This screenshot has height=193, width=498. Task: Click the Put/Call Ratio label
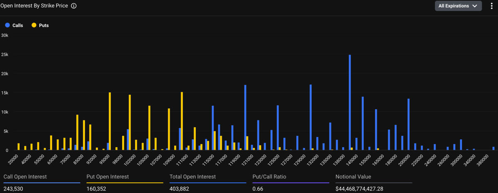(x=269, y=177)
